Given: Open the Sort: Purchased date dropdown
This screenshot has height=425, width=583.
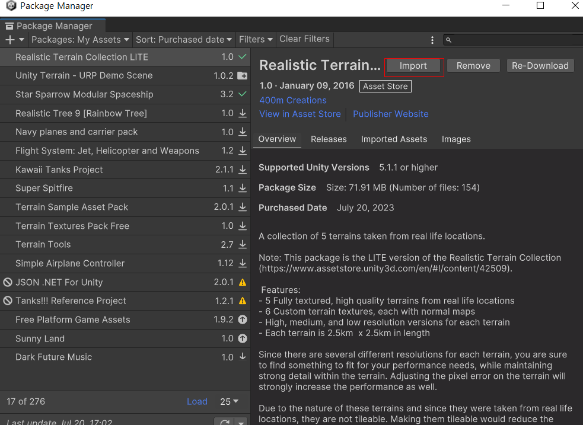Looking at the screenshot, I should [183, 40].
